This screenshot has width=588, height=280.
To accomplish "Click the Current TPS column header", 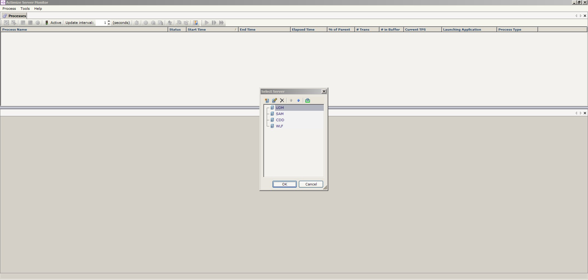I will click(423, 30).
